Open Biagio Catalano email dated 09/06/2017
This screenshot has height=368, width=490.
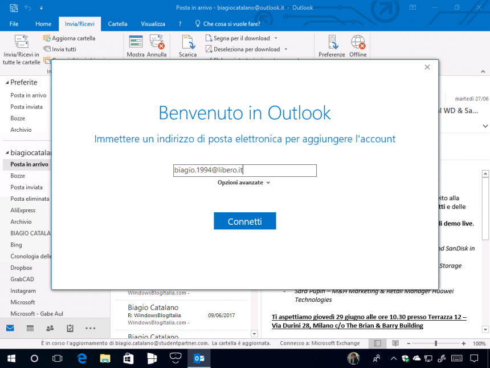click(181, 315)
